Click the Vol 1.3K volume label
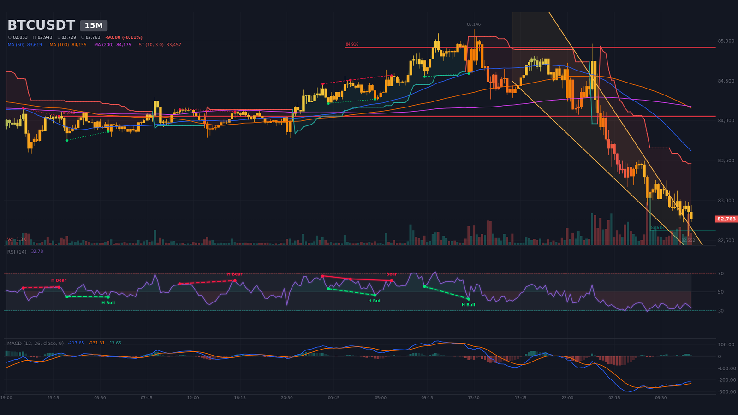Viewport: 738px width, 415px height. click(x=17, y=240)
